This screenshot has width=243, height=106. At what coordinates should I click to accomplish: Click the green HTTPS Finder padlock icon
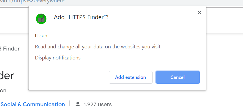(x=41, y=19)
